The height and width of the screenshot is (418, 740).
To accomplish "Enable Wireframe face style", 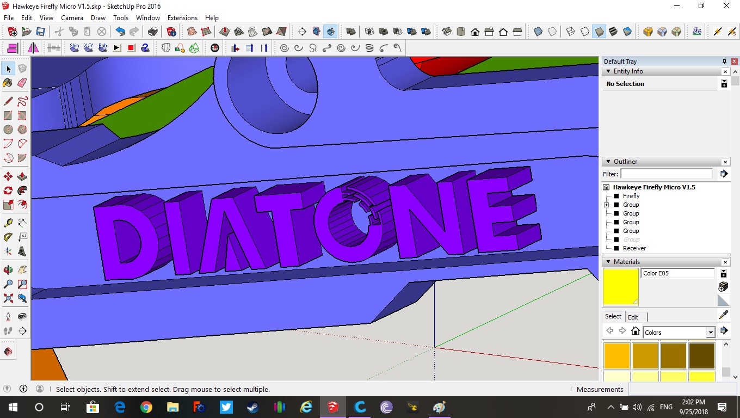I will click(x=571, y=32).
